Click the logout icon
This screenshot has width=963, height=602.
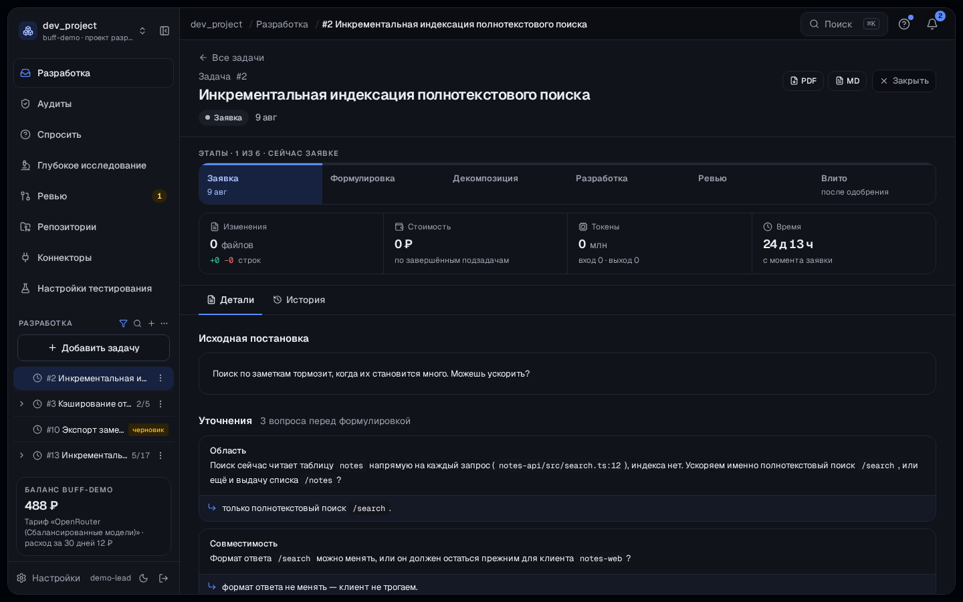point(163,578)
